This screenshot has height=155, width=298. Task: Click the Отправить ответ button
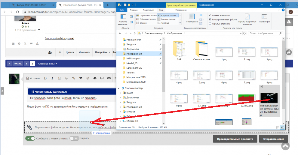272,139
